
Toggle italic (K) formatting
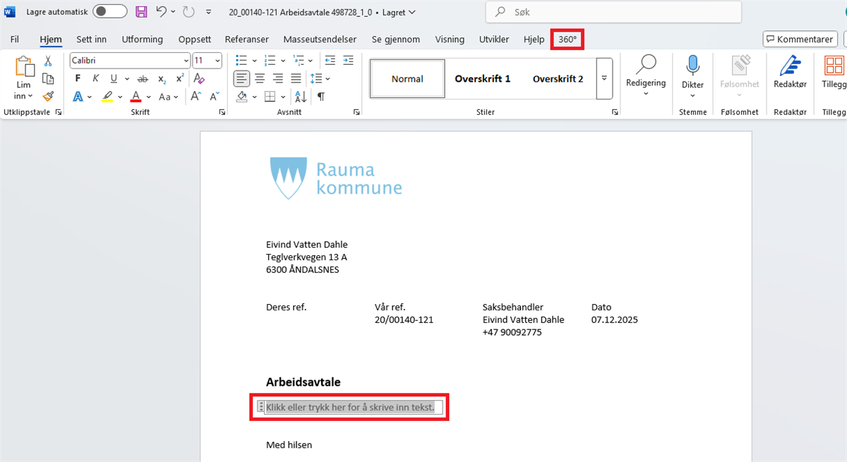click(96, 78)
